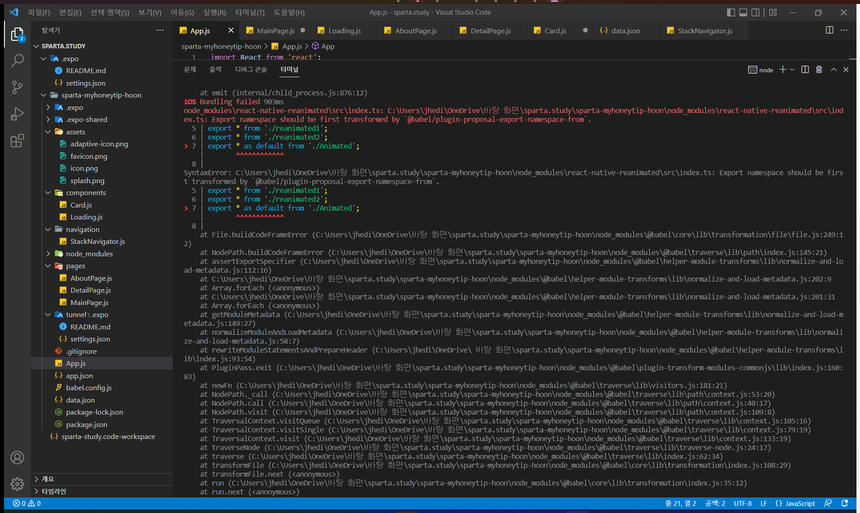The width and height of the screenshot is (860, 513).
Task: Open splash.png in assets folder
Action: pyautogui.click(x=87, y=180)
